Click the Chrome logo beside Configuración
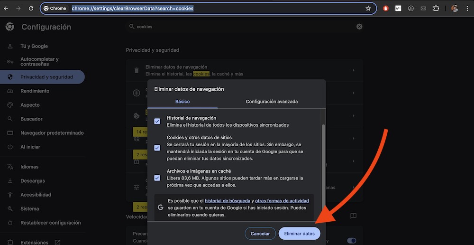The width and height of the screenshot is (474, 245). click(x=9, y=27)
